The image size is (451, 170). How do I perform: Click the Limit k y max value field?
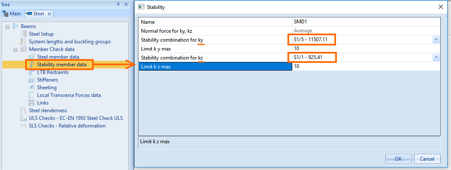tap(366, 48)
